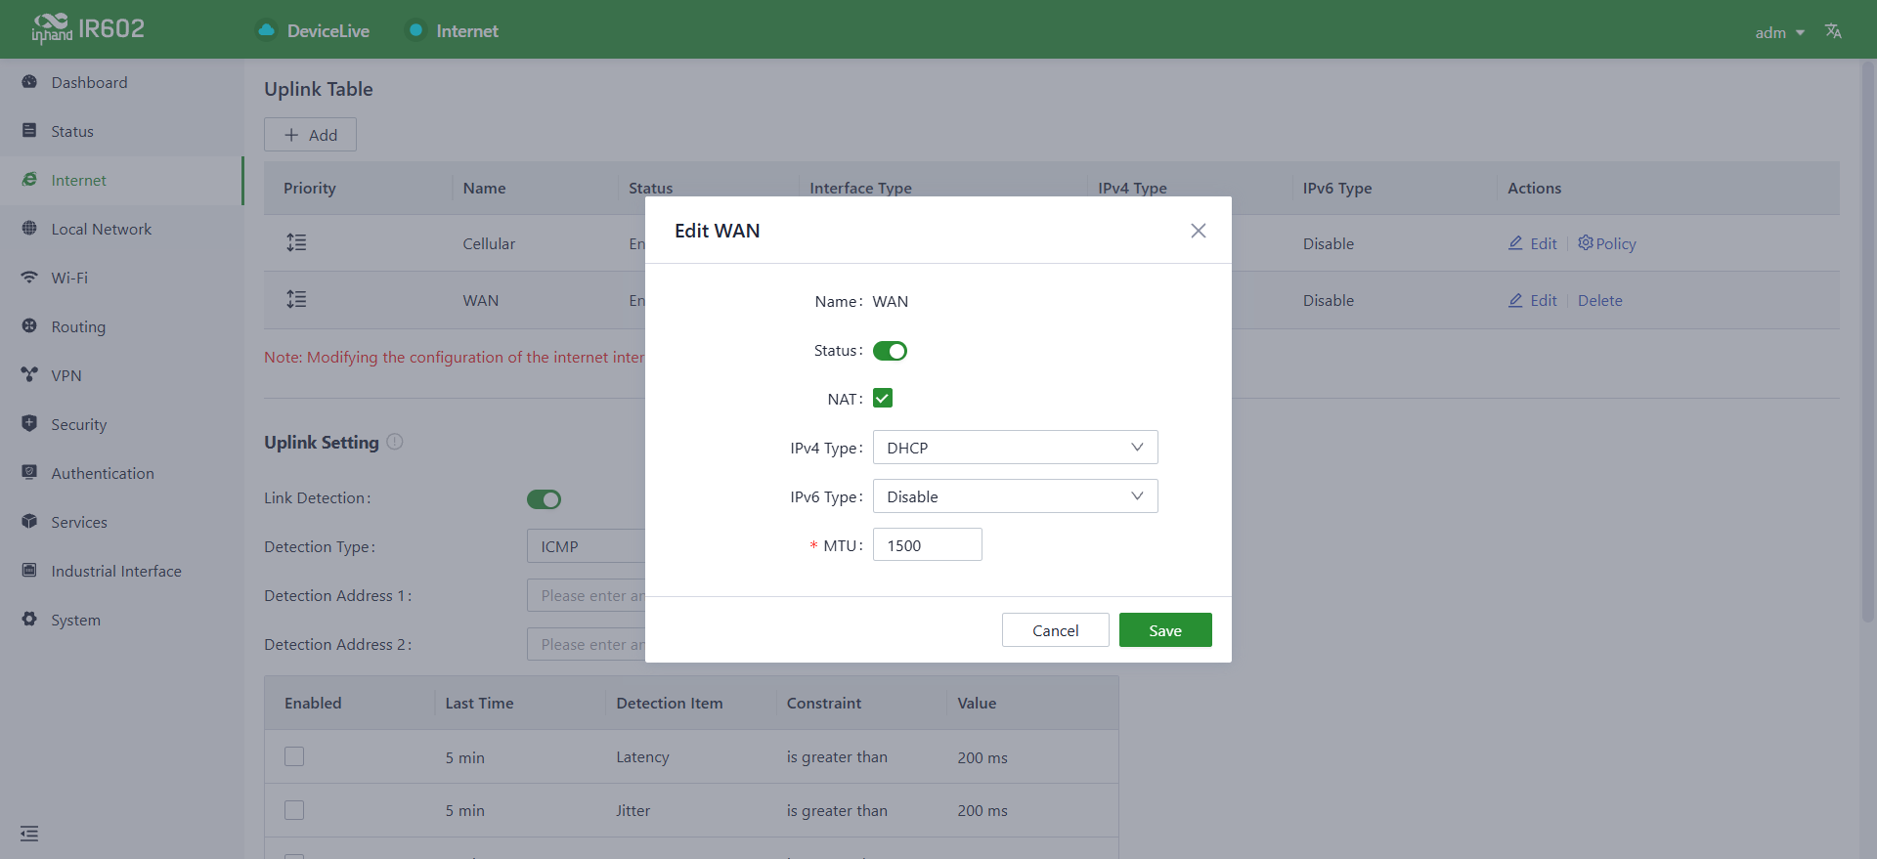Cancel the Edit WAN dialog
Screen dimensions: 1877x859
tap(1056, 630)
